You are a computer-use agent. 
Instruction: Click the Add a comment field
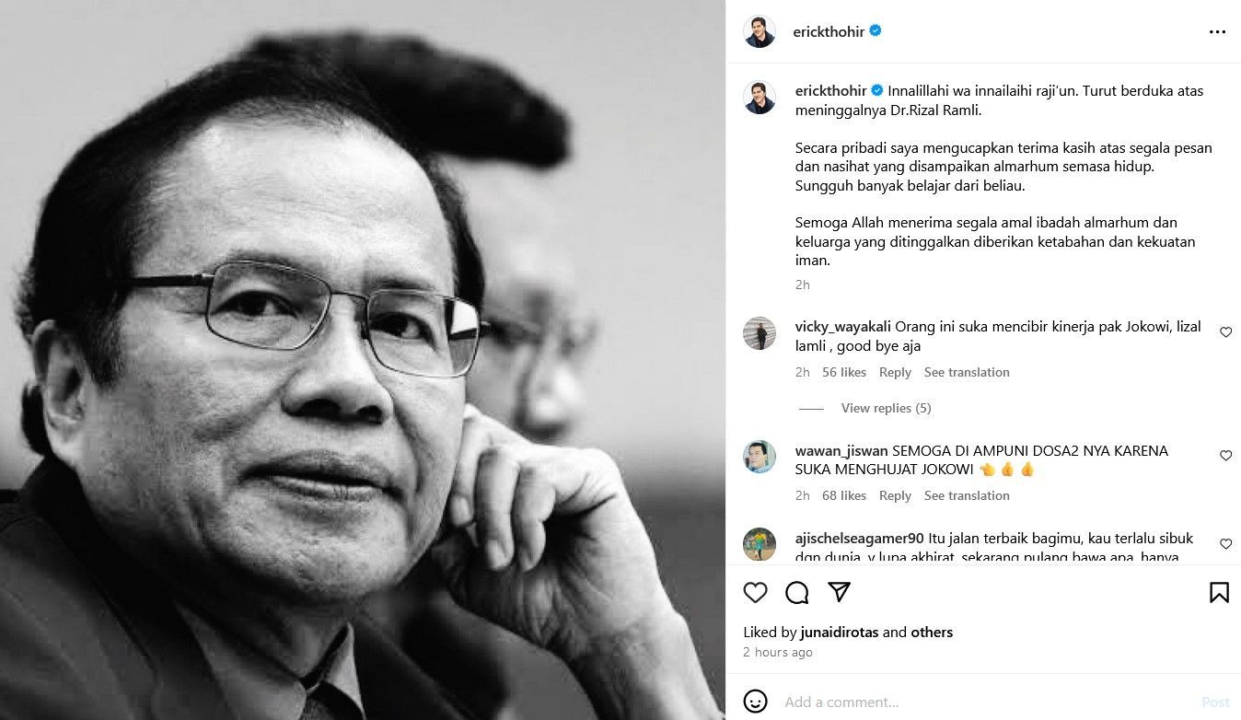985,702
